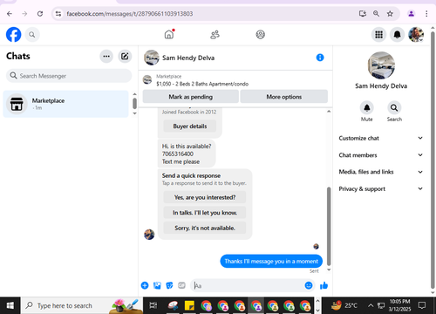This screenshot has width=436, height=314.
Task: Open the emoji picker smiley icon
Action: coord(309,285)
